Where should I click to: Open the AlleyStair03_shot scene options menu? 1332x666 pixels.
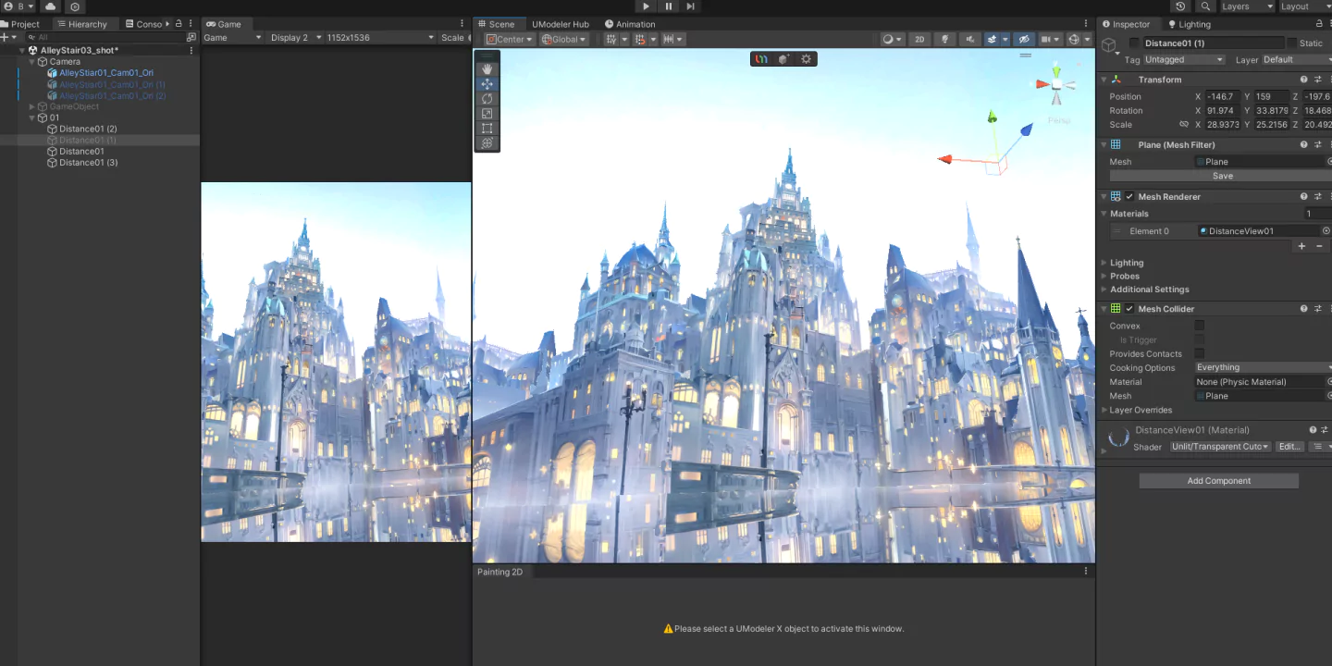click(x=191, y=50)
